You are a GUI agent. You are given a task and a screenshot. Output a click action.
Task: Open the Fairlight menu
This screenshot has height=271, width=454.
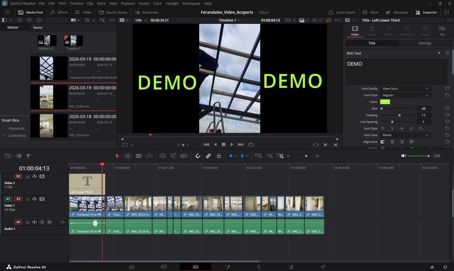172,4
